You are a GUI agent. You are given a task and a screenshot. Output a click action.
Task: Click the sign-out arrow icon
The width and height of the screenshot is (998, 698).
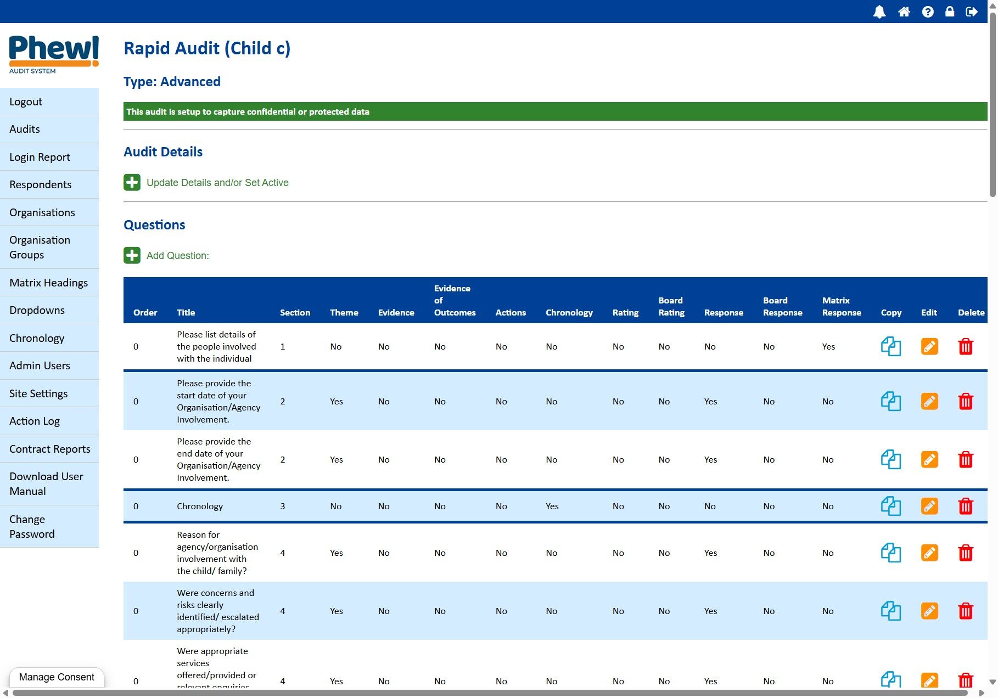click(972, 12)
